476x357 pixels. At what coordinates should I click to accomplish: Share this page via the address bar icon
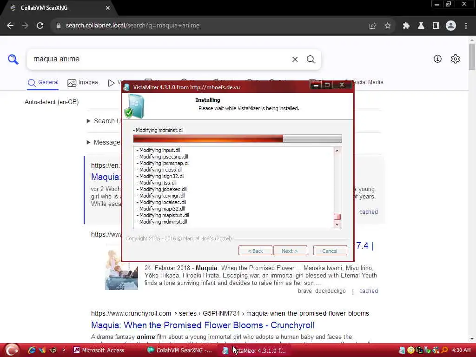pos(372,26)
